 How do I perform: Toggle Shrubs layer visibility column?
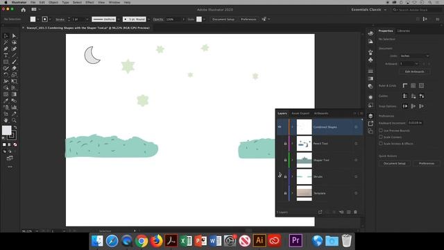click(x=280, y=176)
